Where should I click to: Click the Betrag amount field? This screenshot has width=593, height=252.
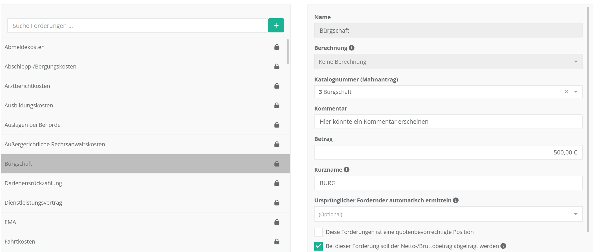click(448, 152)
